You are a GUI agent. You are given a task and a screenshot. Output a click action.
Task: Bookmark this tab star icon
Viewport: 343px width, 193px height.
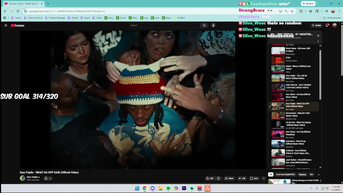[x=292, y=11]
